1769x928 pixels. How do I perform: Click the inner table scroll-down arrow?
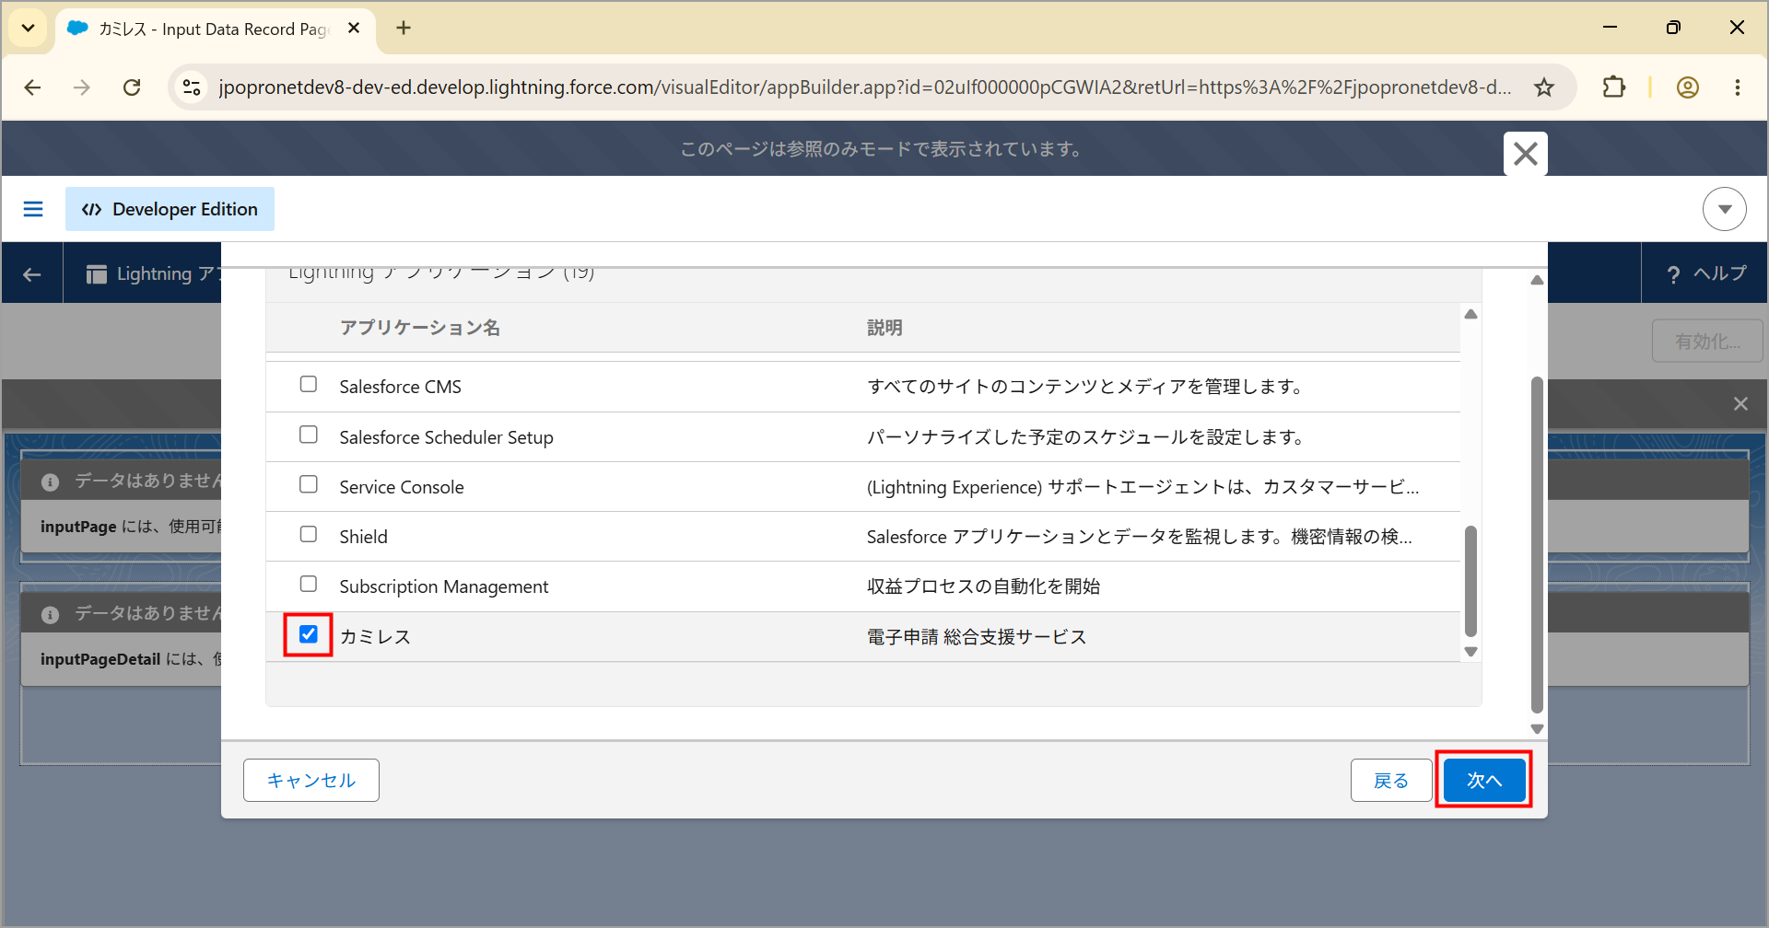point(1470,652)
